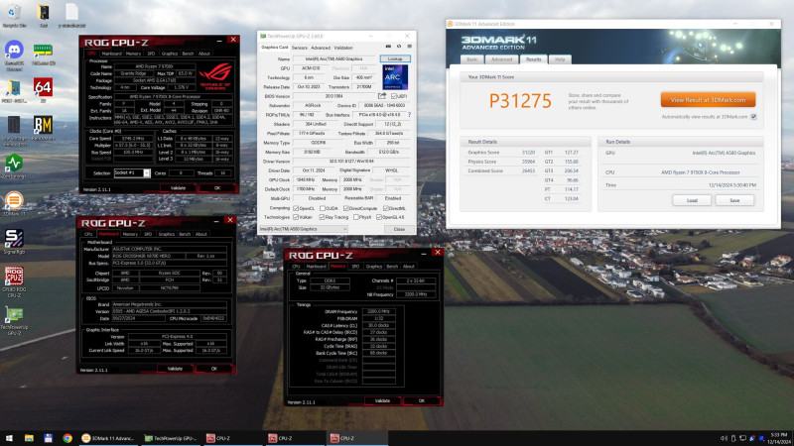This screenshot has height=446, width=794.
Task: Toggle the DirectML checkbox
Action: (x=386, y=208)
